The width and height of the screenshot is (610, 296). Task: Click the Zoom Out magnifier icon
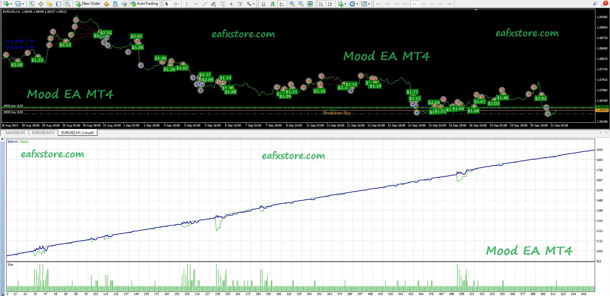(301, 4)
